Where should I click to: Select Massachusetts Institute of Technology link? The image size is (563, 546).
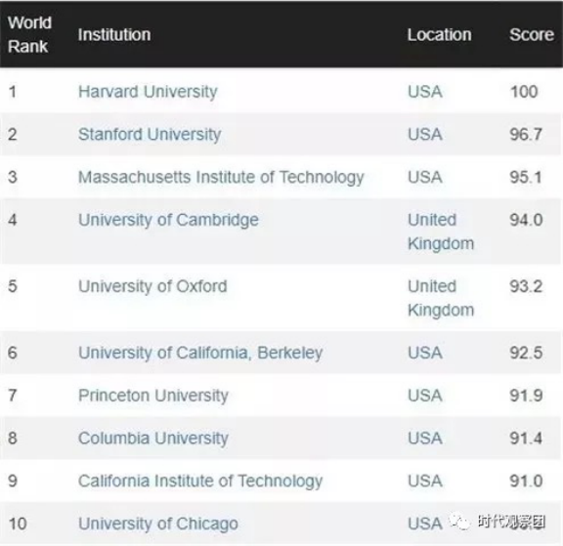click(x=221, y=178)
